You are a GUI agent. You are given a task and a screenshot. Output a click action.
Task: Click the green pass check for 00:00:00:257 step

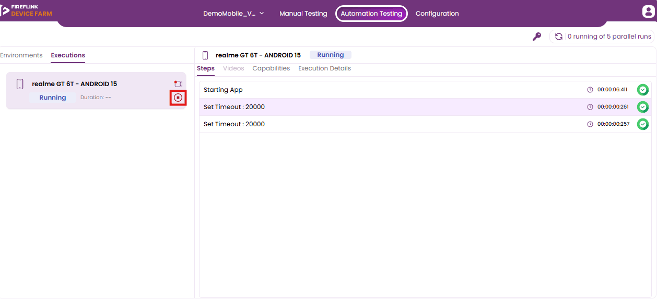click(x=643, y=124)
